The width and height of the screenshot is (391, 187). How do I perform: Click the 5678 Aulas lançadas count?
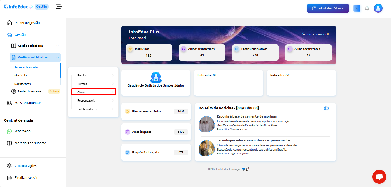pos(181,132)
